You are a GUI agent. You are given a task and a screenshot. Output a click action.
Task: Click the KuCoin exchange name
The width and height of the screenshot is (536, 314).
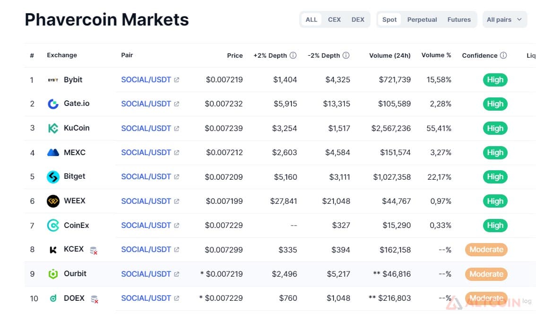(77, 128)
